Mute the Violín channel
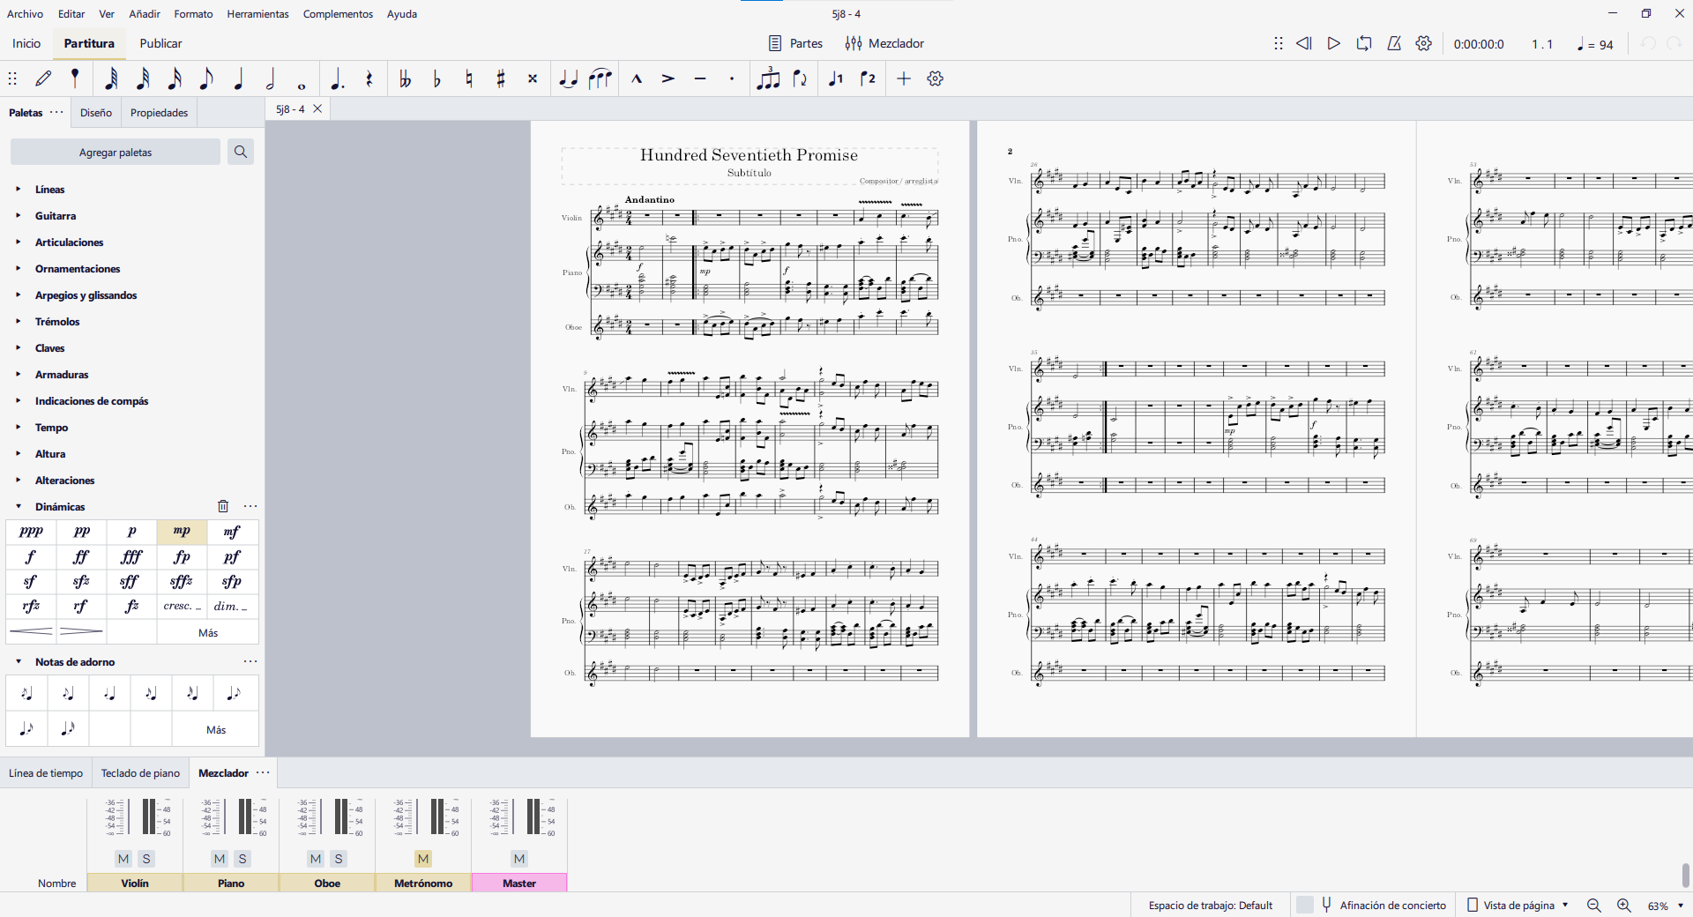 pos(123,859)
